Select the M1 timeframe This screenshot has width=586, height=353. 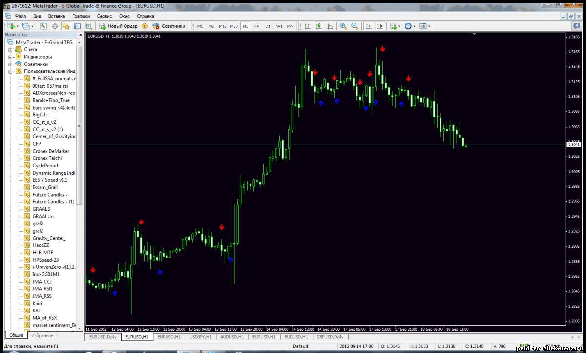tap(200, 26)
